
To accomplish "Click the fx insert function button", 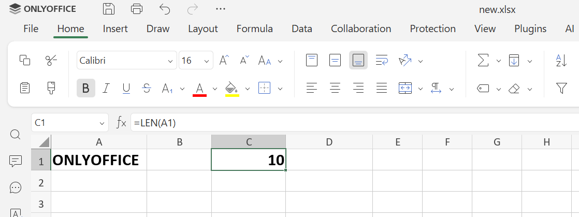I will 121,123.
